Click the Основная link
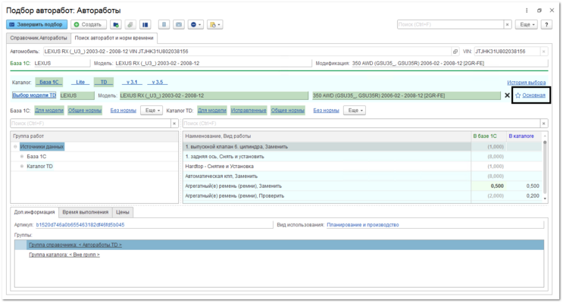Screen dimensions: 563x303 533,95
